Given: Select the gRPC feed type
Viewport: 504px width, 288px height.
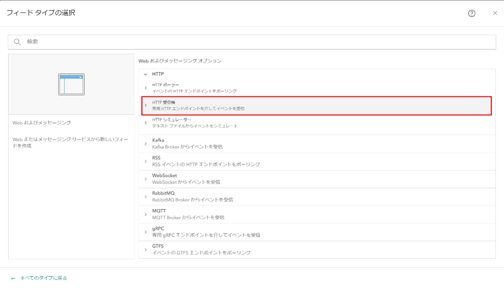Looking at the screenshot, I should 206,232.
